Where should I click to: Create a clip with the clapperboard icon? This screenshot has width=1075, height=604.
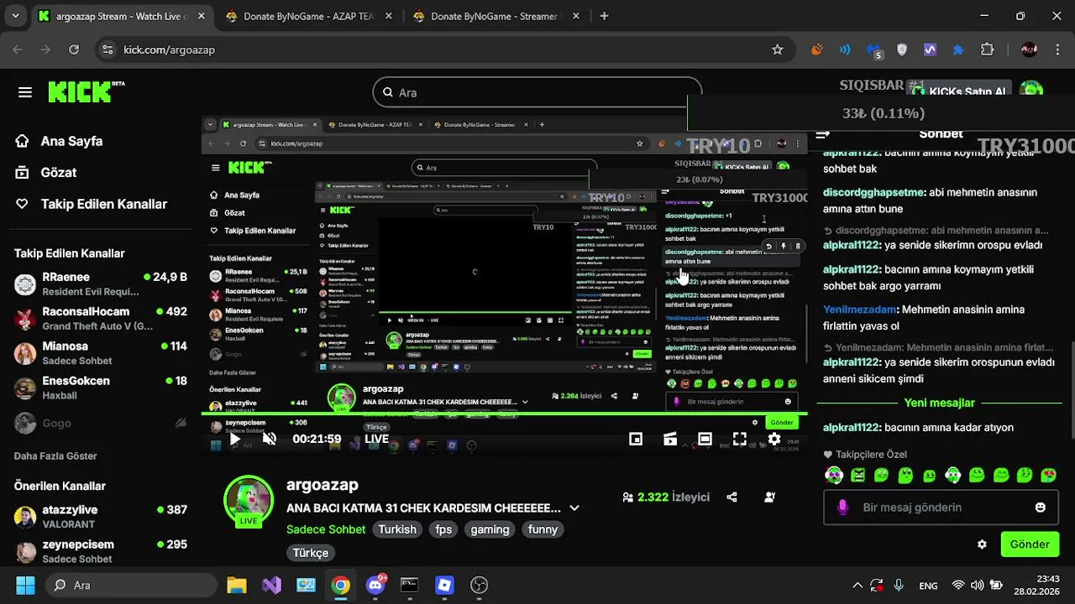pyautogui.click(x=670, y=439)
